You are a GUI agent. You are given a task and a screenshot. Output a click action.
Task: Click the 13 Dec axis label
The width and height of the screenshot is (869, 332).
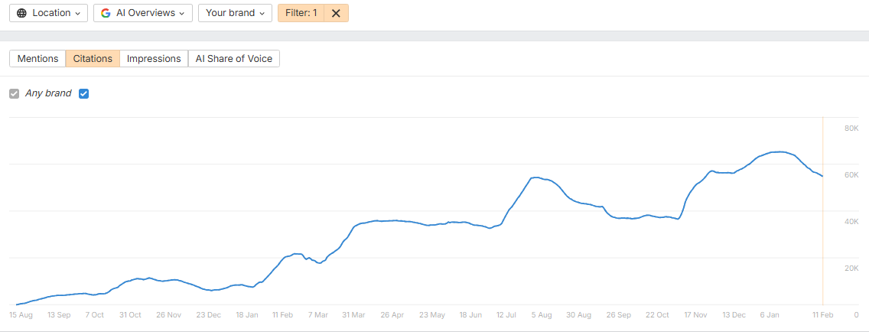[x=733, y=315]
